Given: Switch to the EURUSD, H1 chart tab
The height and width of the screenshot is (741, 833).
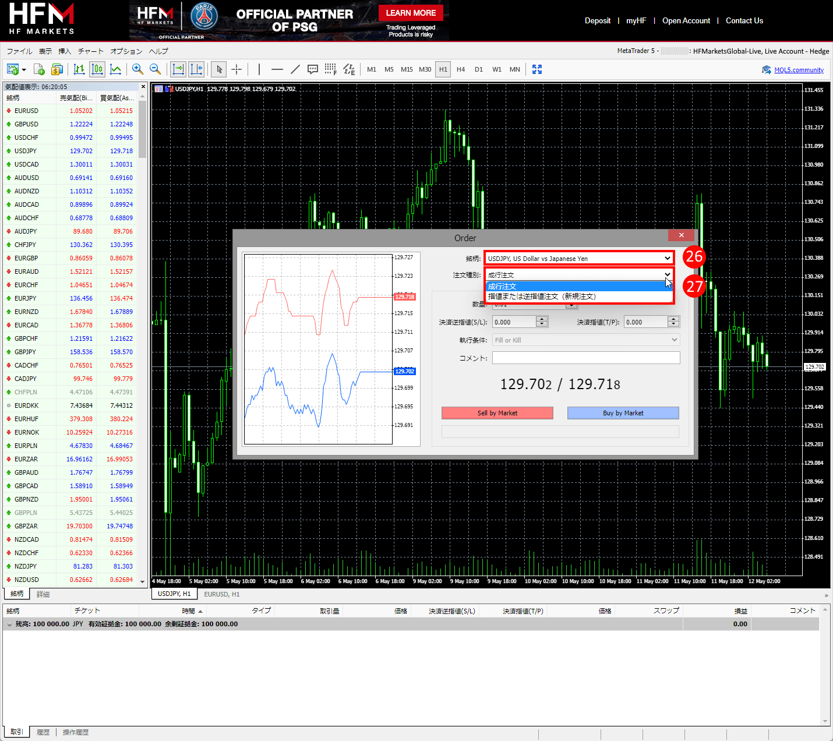Looking at the screenshot, I should coord(221,594).
